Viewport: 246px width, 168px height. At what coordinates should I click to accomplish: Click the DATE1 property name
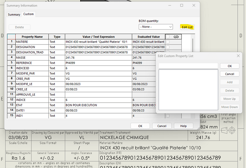[32, 110]
